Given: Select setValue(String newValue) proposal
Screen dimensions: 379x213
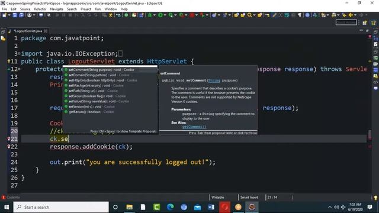Looking at the screenshot, I should 110,101.
